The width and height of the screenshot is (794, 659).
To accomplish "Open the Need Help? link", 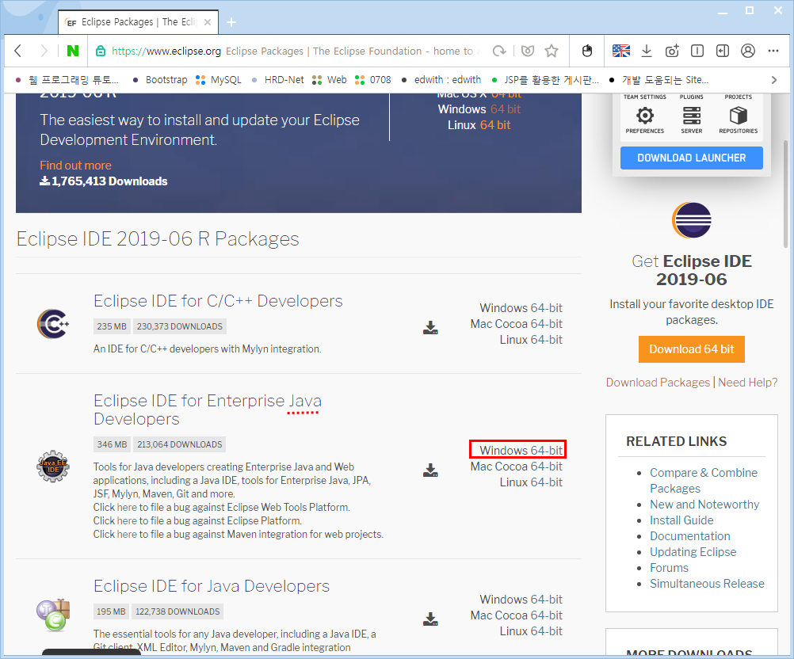I will click(x=748, y=382).
